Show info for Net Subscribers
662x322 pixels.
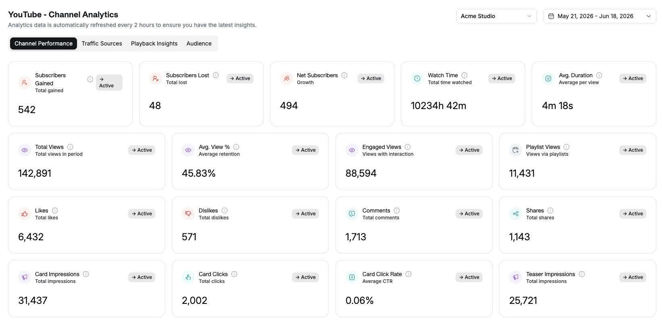(x=344, y=75)
